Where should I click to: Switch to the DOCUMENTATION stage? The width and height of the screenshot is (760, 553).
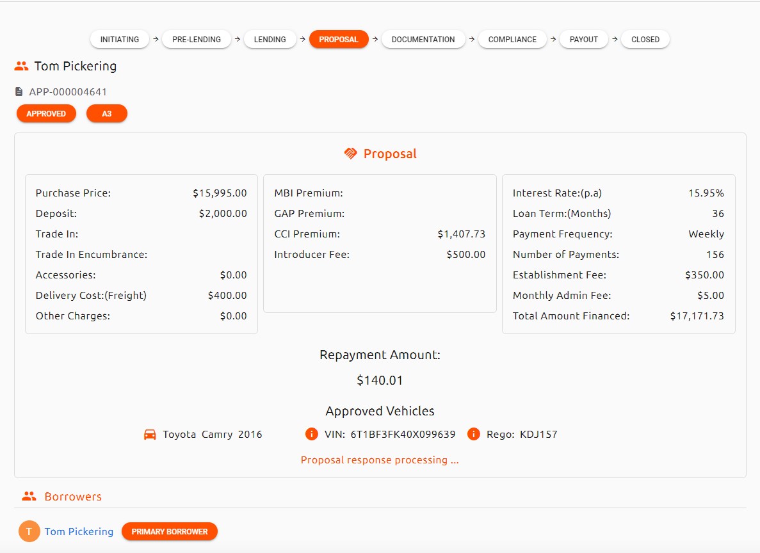tap(423, 39)
